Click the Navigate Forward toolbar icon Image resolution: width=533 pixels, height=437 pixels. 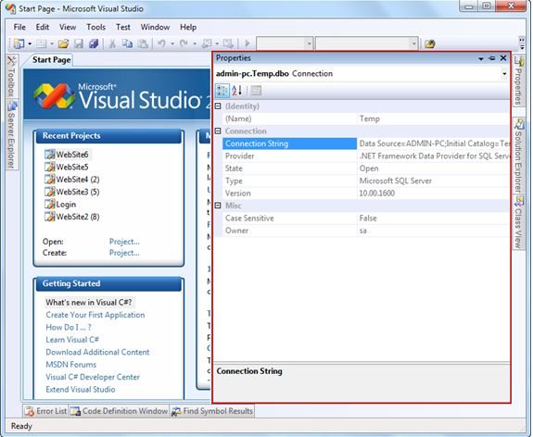(x=228, y=44)
